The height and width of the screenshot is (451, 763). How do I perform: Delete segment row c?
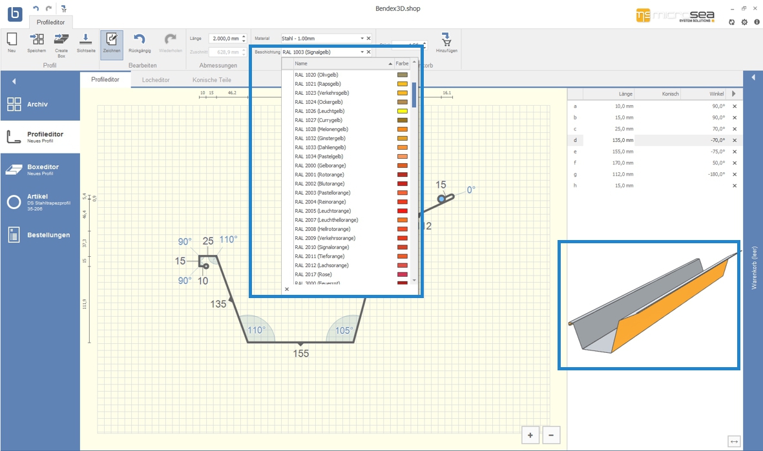735,129
